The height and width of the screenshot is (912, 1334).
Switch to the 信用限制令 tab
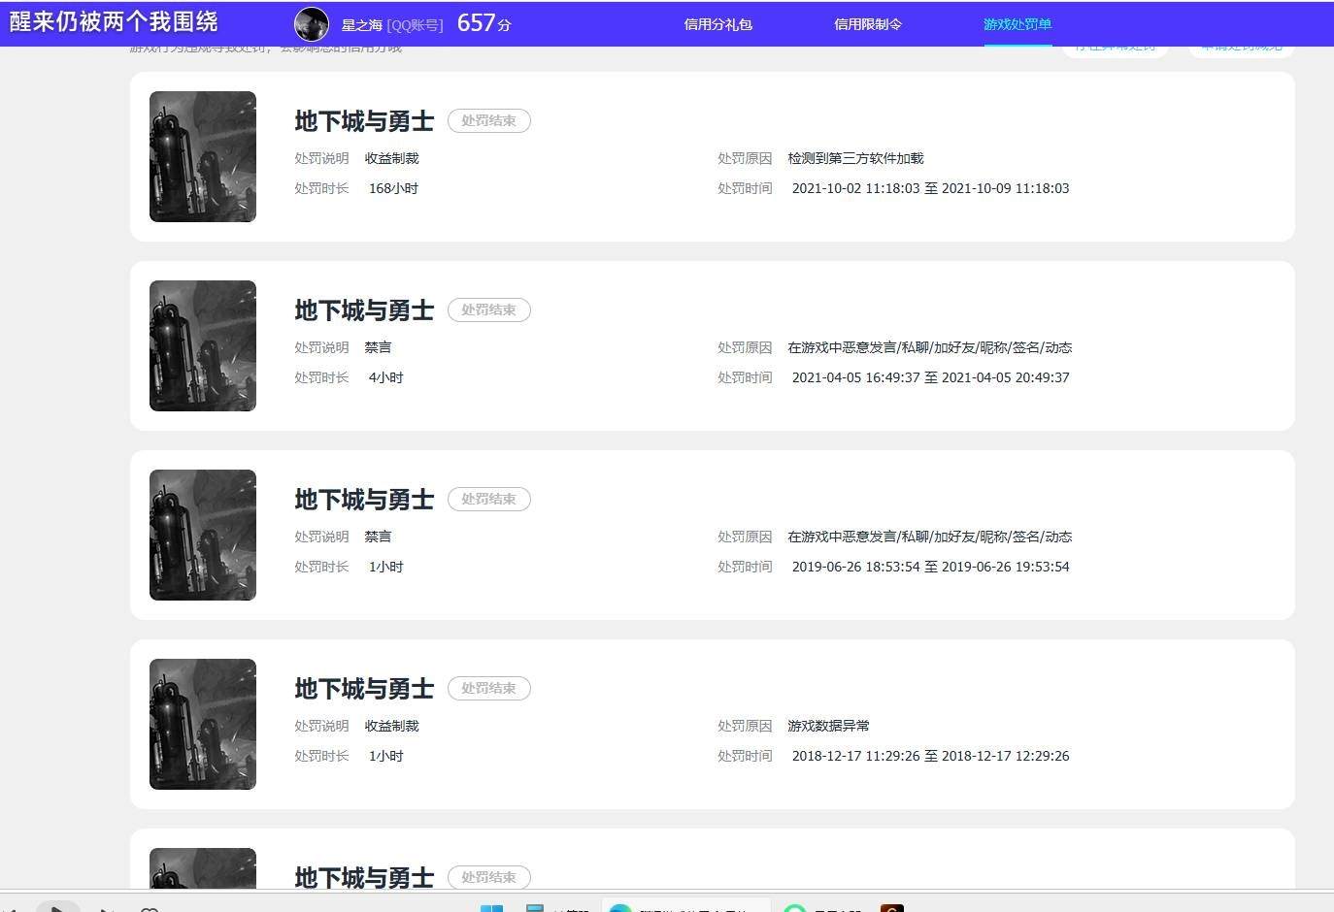pyautogui.click(x=868, y=24)
